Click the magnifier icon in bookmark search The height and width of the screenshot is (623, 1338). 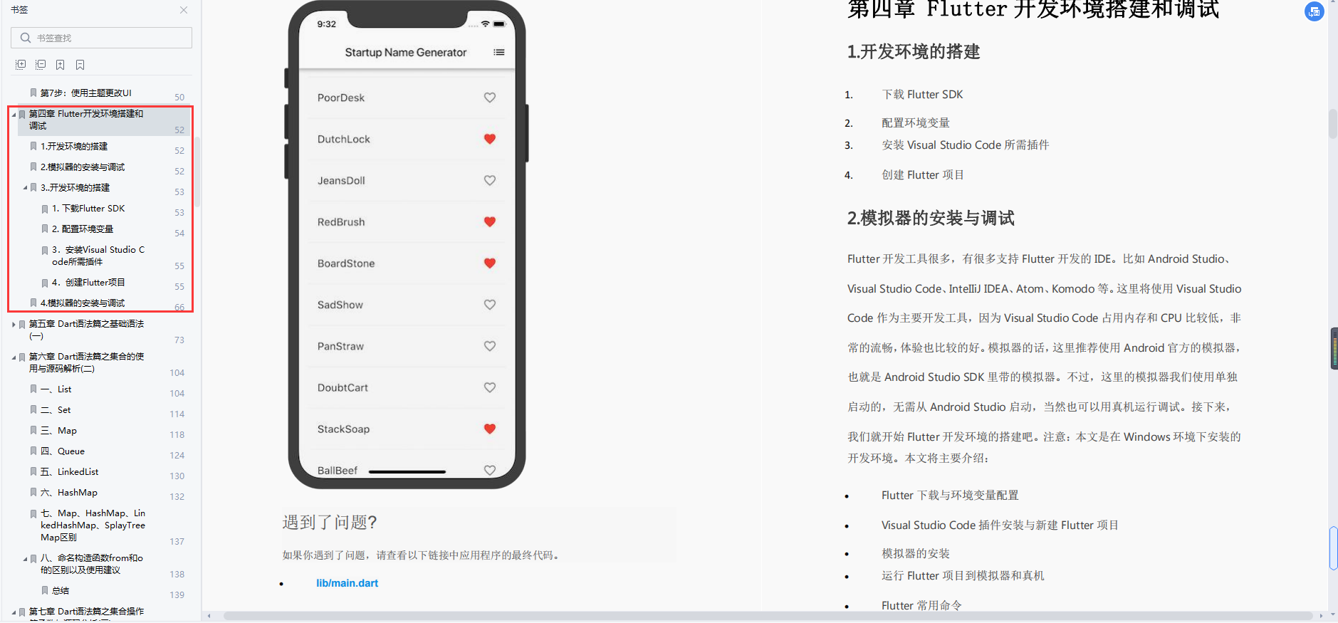coord(26,38)
